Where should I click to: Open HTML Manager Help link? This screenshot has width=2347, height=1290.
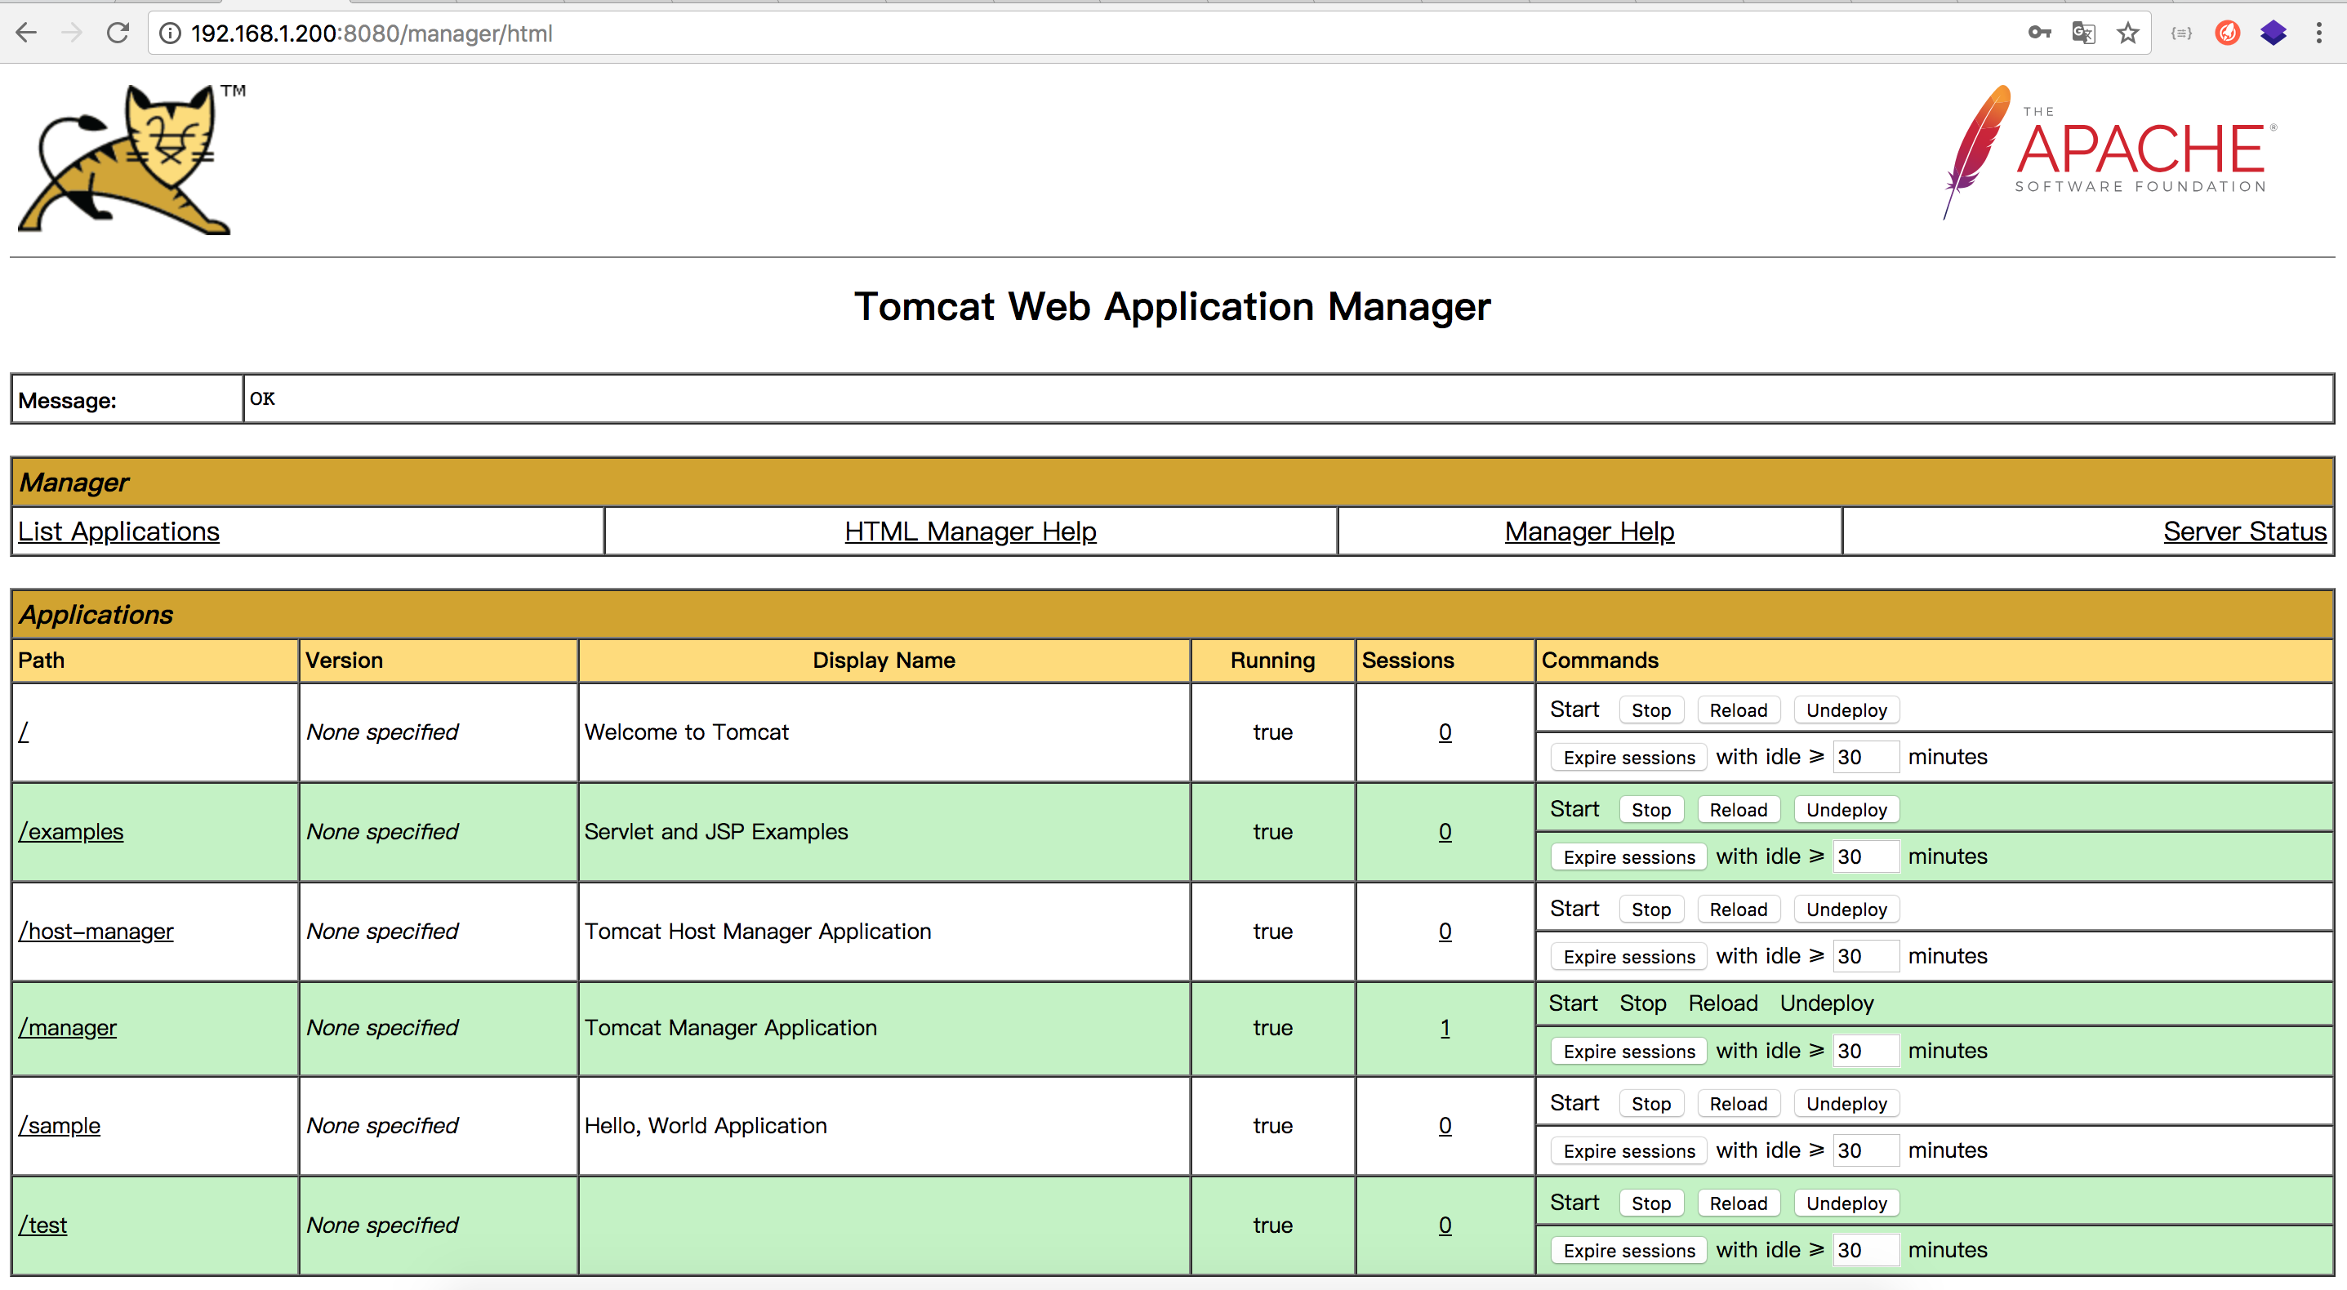(970, 532)
